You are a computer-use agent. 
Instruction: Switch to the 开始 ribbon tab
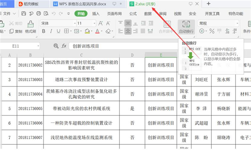pos(81,14)
